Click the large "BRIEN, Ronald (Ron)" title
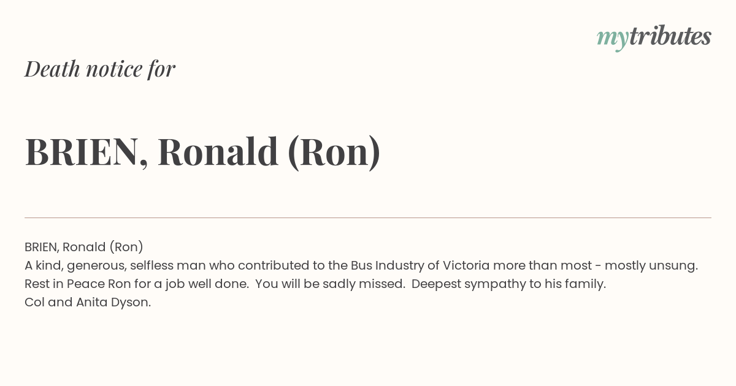 [202, 152]
